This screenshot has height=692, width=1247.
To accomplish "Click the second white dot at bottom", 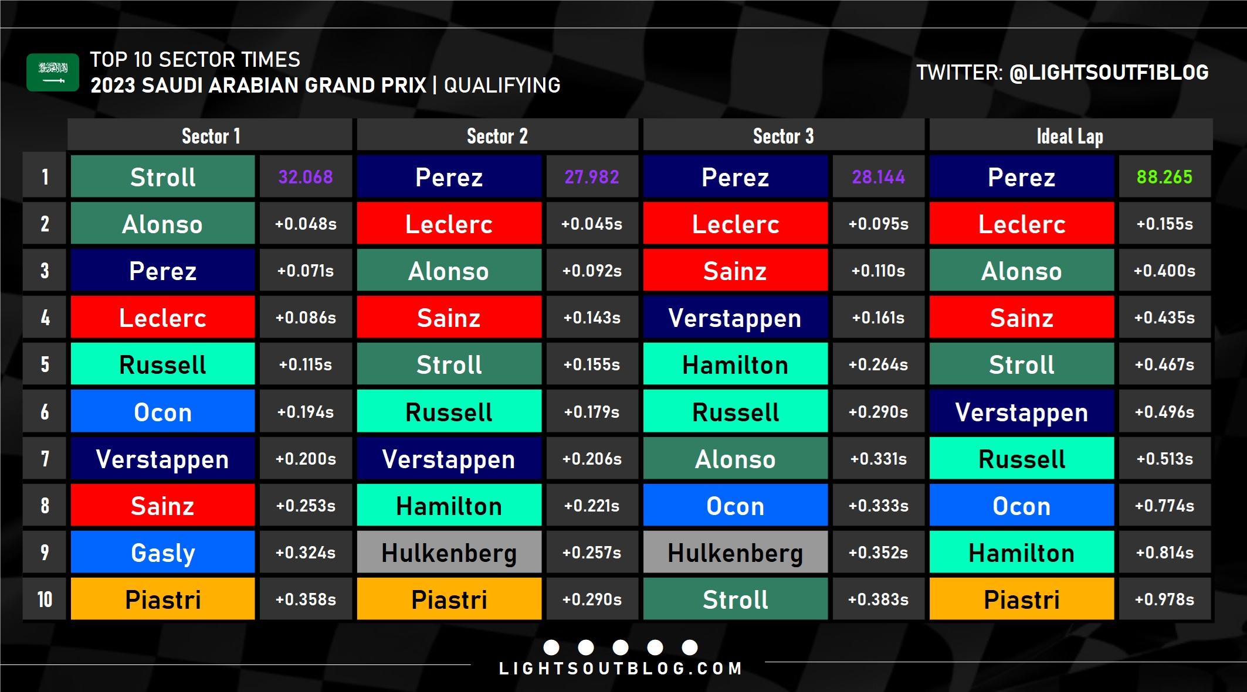I will (586, 647).
